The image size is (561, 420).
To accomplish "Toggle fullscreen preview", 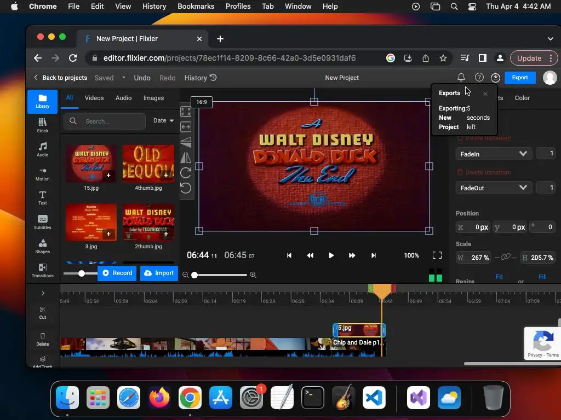I will coord(437,255).
